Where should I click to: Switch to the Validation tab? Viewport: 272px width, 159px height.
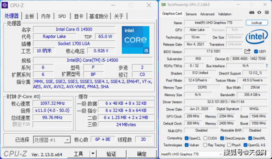point(224,14)
